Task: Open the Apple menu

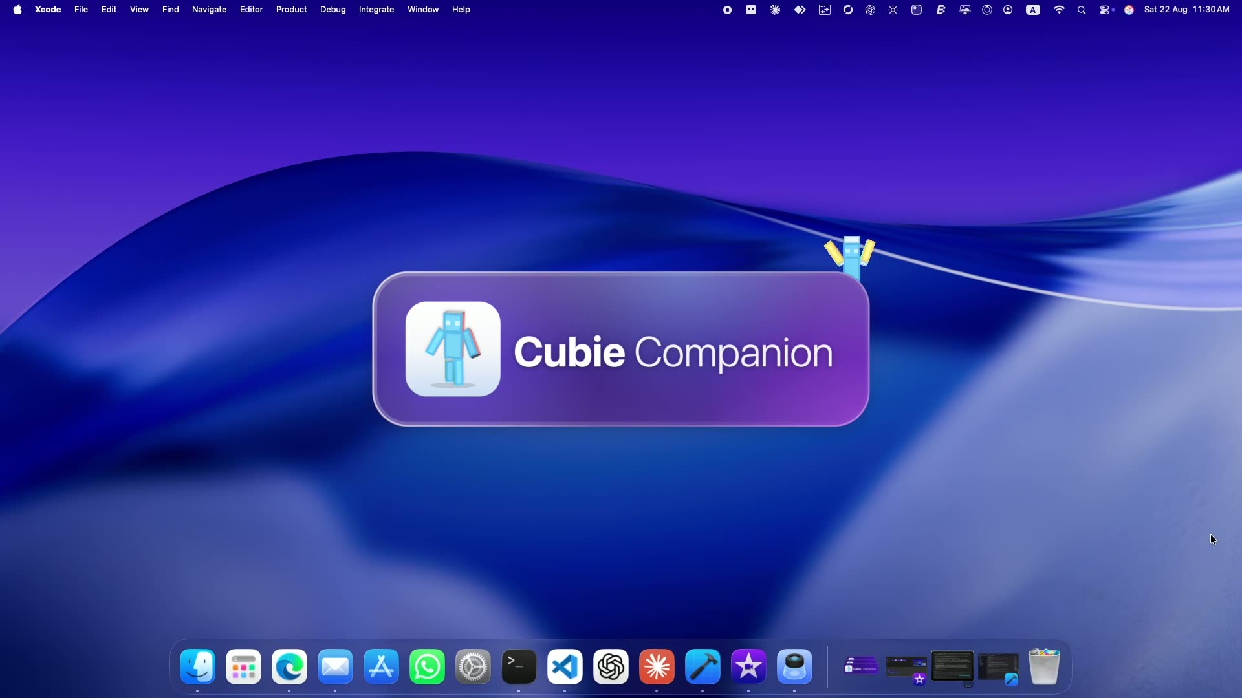Action: tap(17, 10)
